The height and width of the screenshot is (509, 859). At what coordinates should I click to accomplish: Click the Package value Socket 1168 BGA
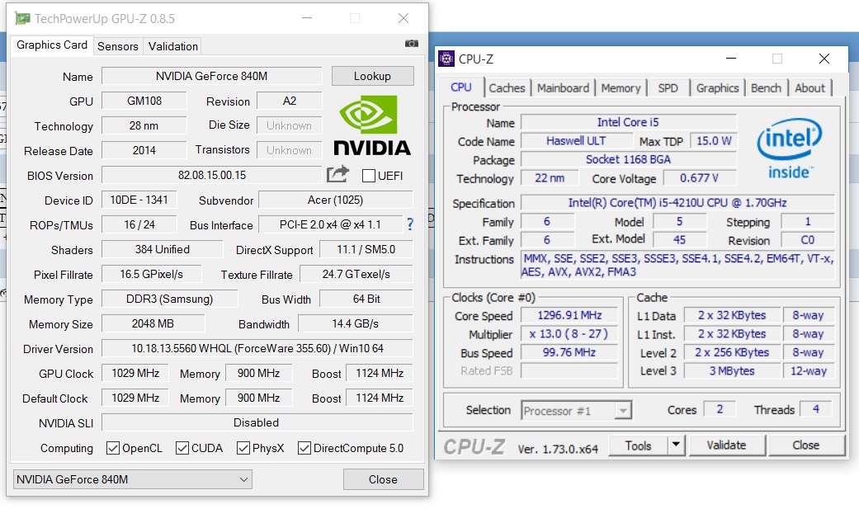[x=628, y=159]
